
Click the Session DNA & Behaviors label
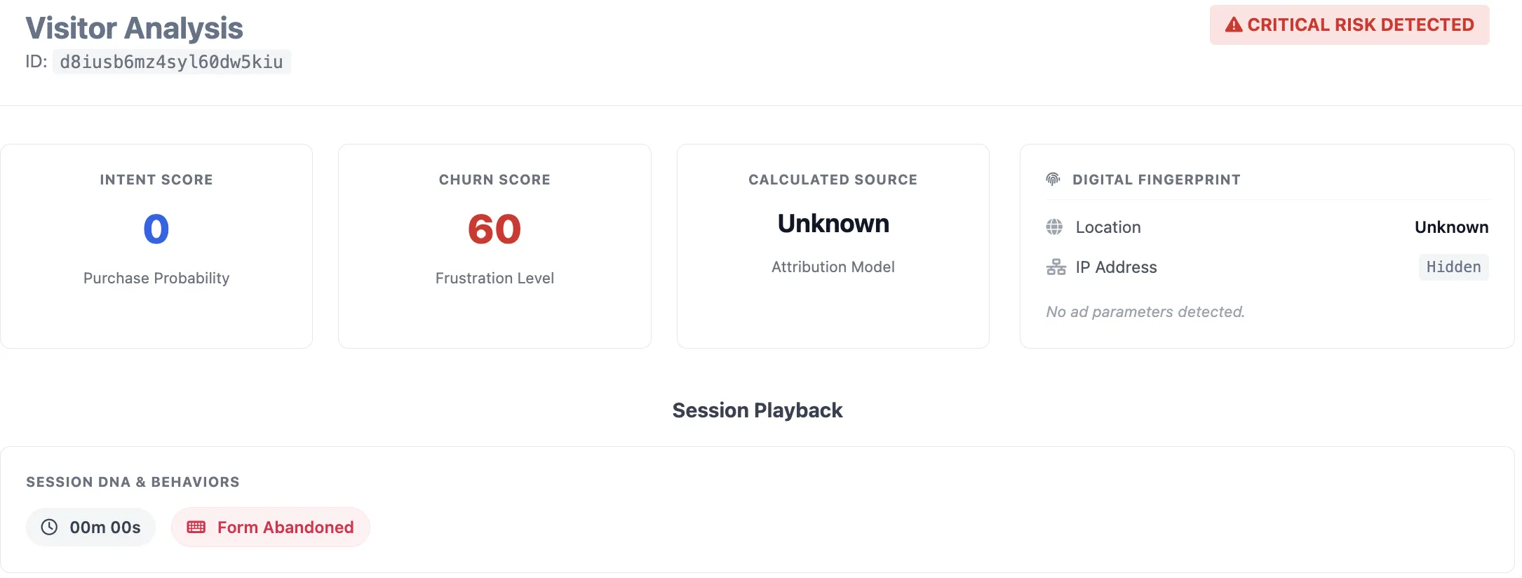[x=133, y=482]
